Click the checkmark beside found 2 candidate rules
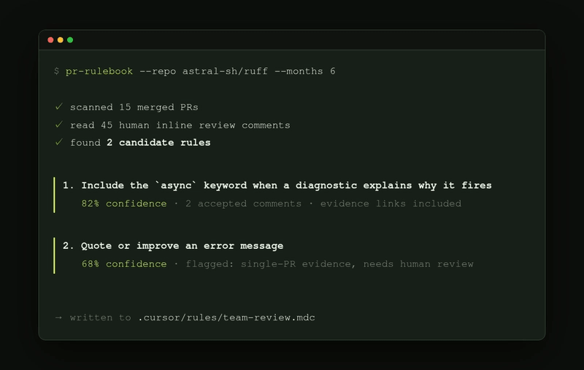Image resolution: width=584 pixels, height=370 pixels. (59, 142)
